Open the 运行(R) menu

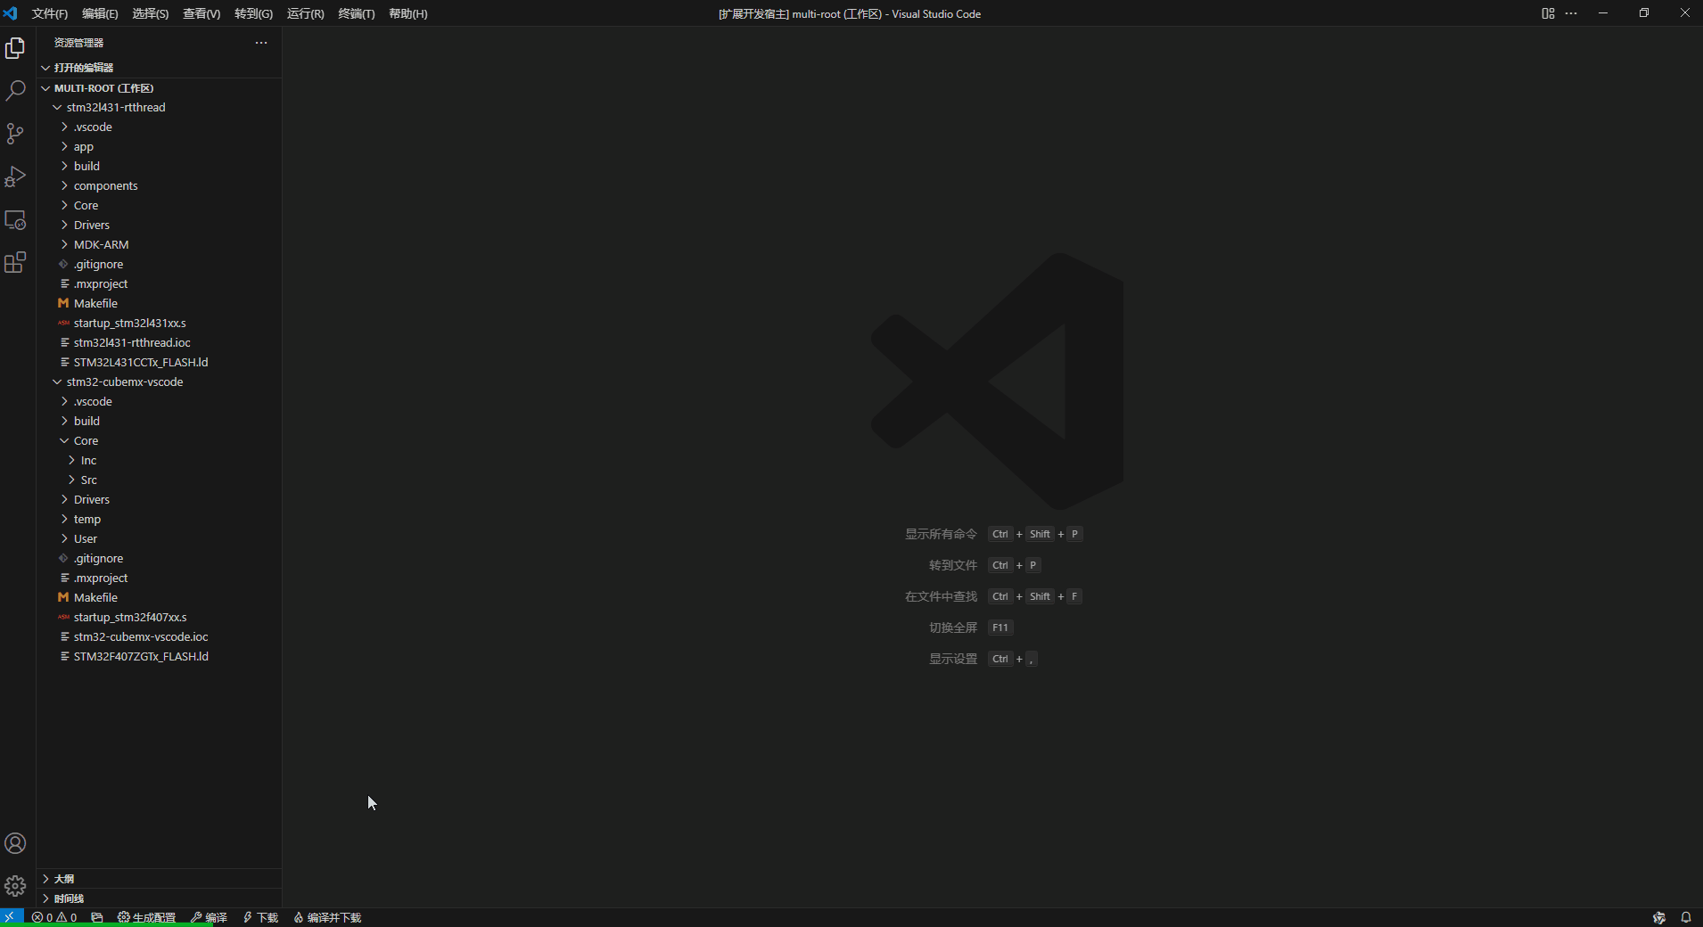pos(305,13)
